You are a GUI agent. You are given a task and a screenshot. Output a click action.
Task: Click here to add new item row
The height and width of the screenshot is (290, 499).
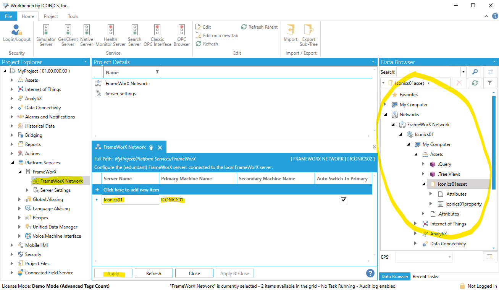[x=232, y=190]
